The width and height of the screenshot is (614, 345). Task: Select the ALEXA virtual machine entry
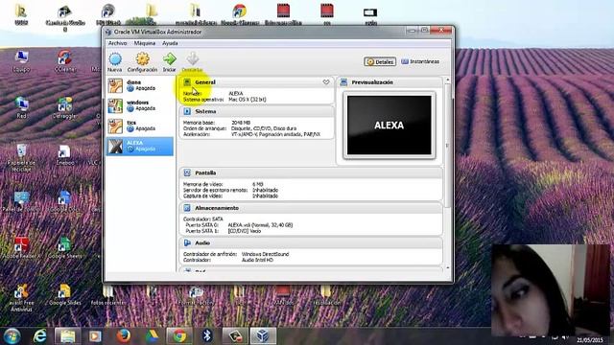click(x=140, y=147)
